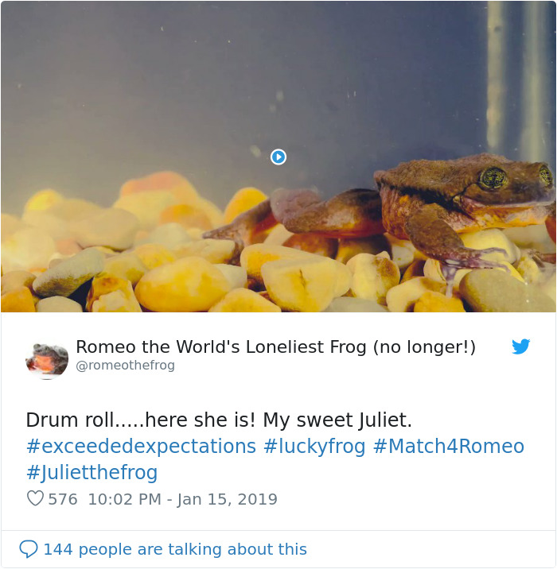
Task: Play the frog video
Action: tap(278, 157)
